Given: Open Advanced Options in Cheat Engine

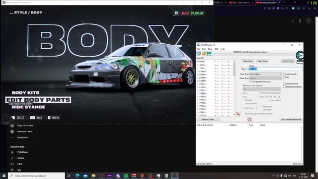Looking at the screenshot, I should (204, 164).
